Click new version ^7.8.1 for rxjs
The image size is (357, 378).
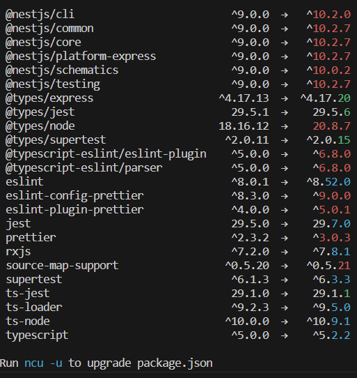tap(332, 252)
